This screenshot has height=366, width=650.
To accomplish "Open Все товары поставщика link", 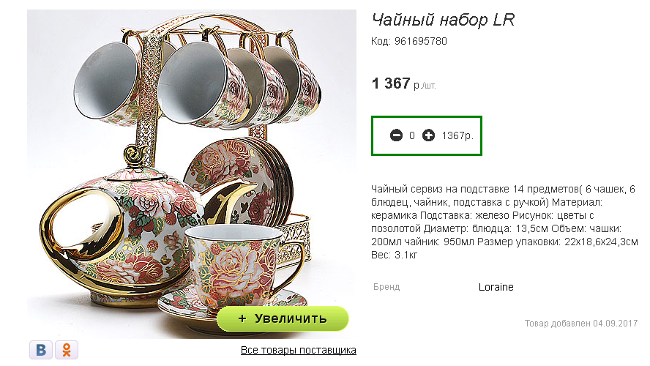I will [299, 350].
